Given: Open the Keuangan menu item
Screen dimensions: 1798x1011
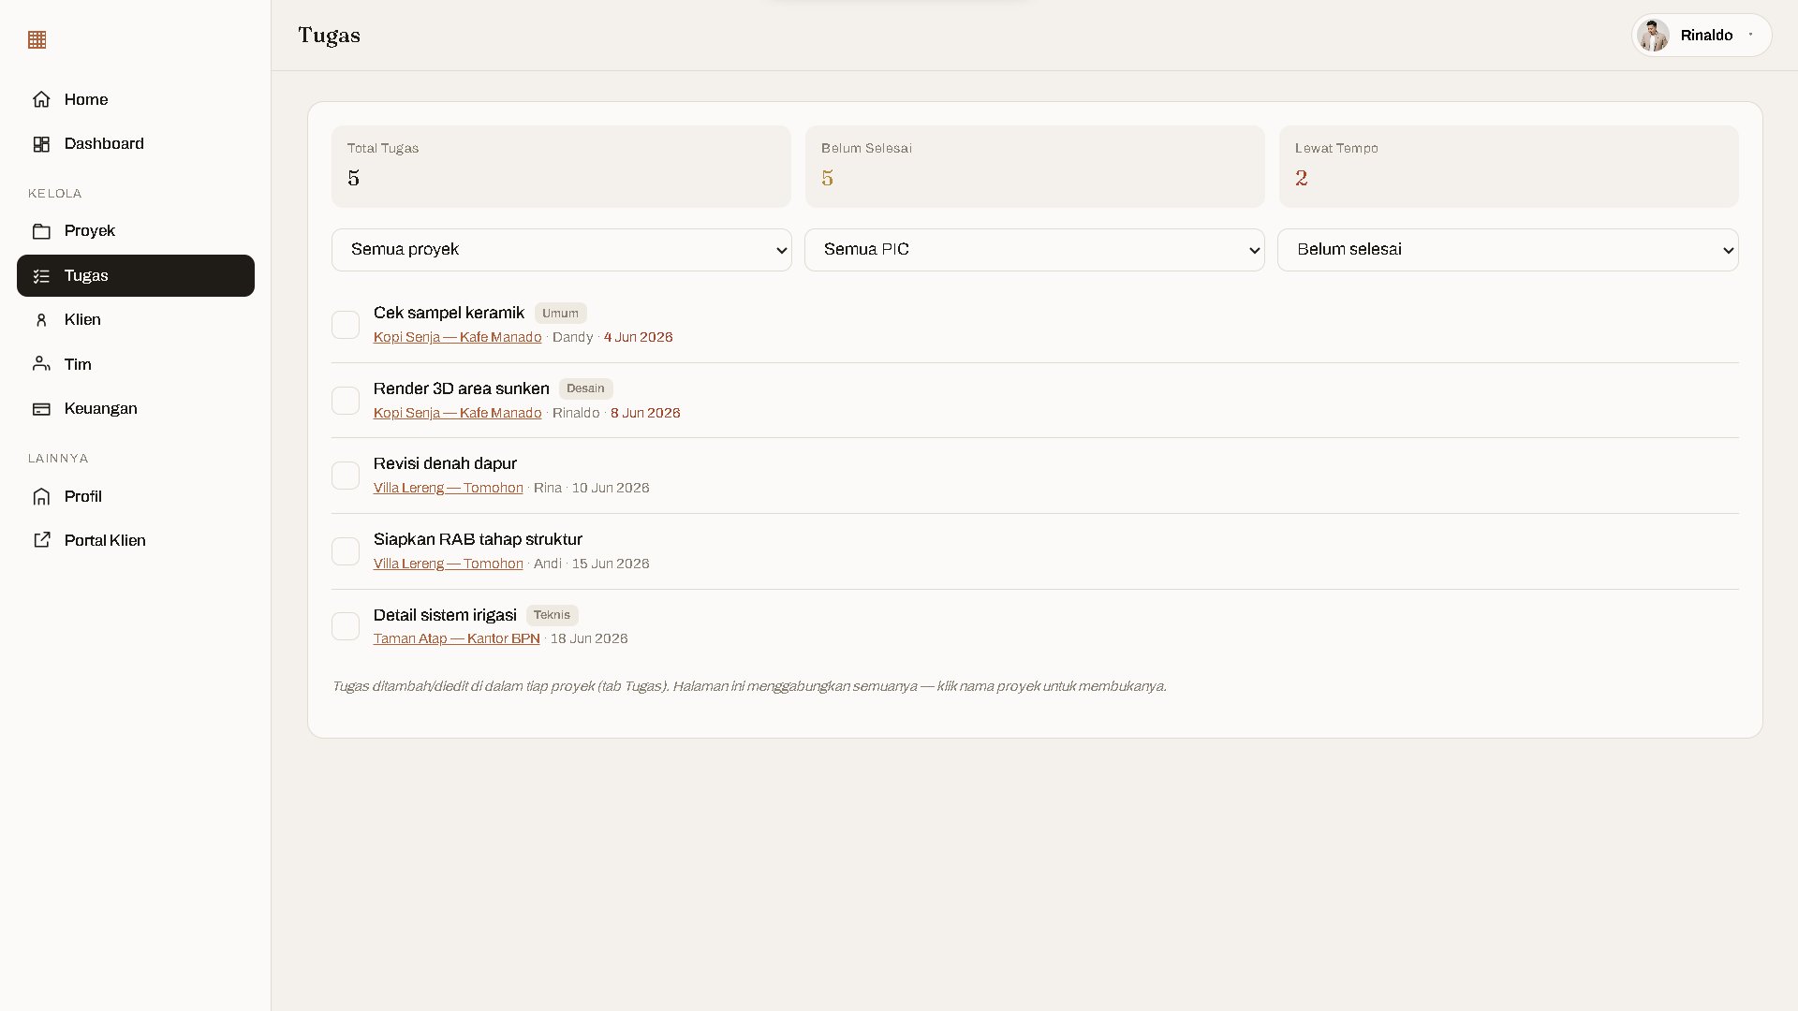Looking at the screenshot, I should [x=136, y=409].
